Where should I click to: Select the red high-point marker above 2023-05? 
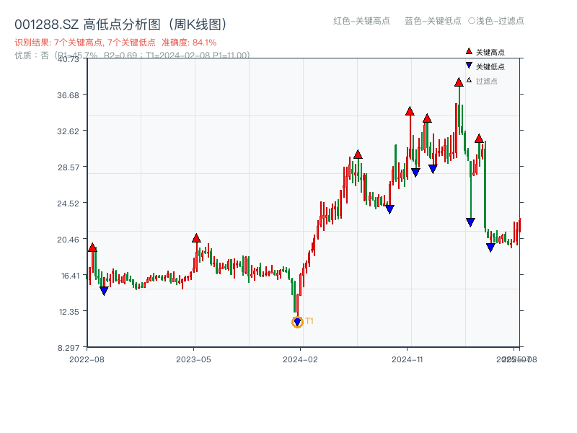click(196, 238)
